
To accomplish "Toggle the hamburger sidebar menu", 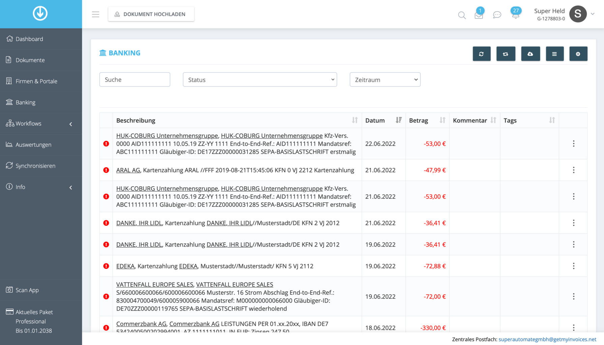I will [95, 14].
